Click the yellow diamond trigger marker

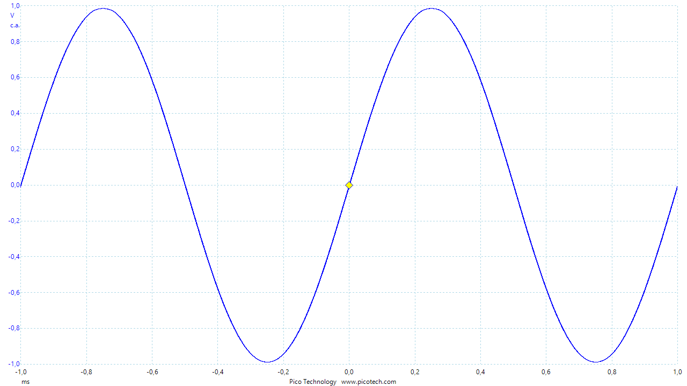coord(349,185)
